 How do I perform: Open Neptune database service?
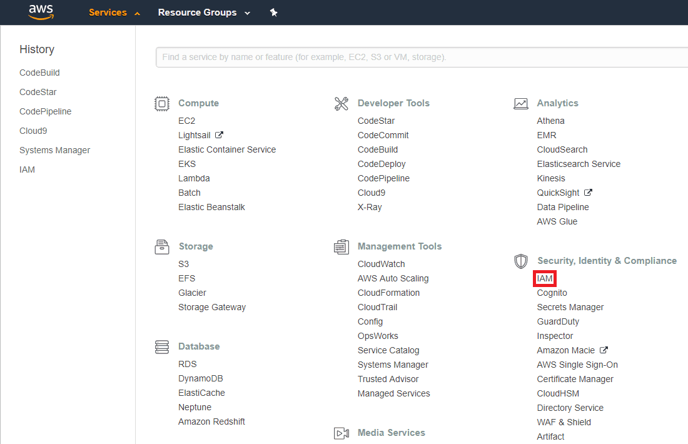[x=195, y=407]
